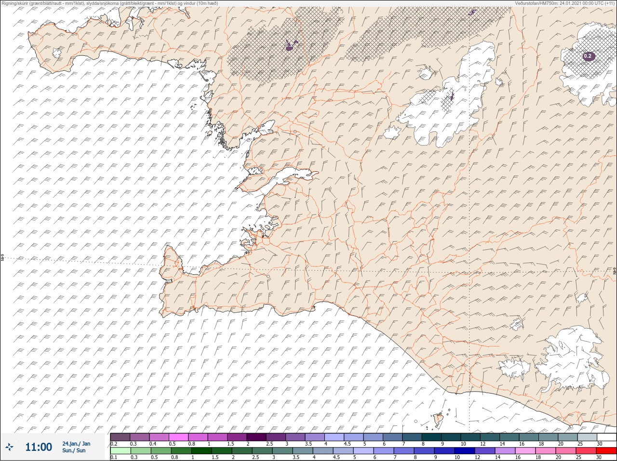This screenshot has height=461, width=617.
Task: Pick upper legend swatch between 20 and 25
Action: [x=568, y=437]
